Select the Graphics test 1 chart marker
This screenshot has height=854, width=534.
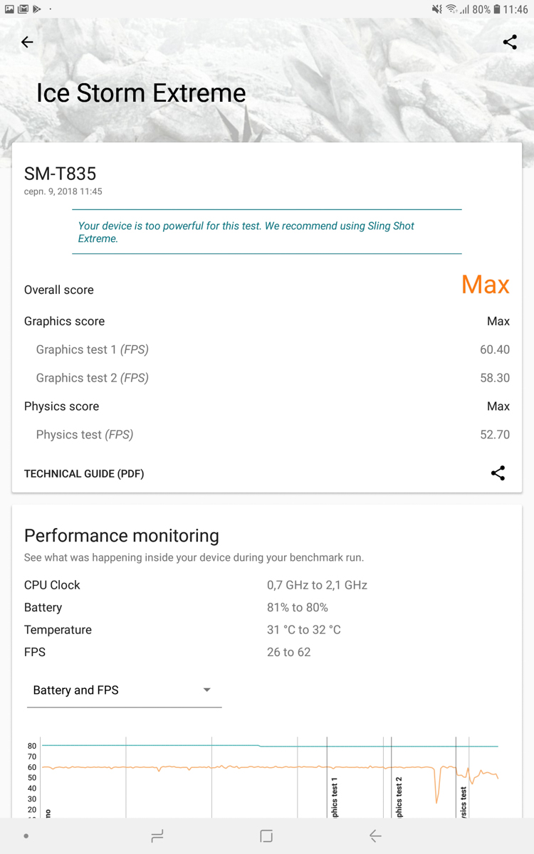click(x=335, y=797)
